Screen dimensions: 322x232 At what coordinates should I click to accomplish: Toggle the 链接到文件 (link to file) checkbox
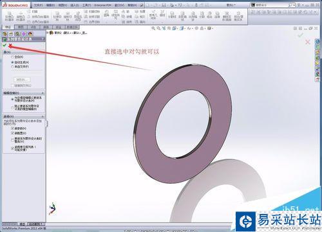(12, 85)
